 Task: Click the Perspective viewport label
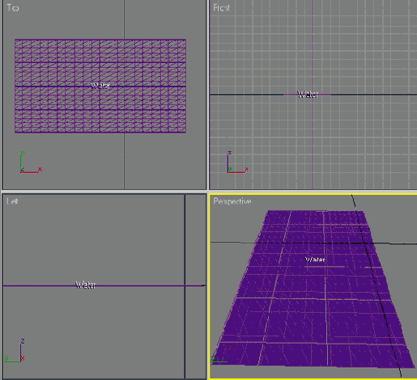232,201
